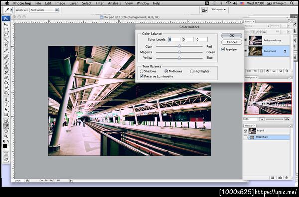Select the Bo.psd snapshot in History panel

[267, 131]
